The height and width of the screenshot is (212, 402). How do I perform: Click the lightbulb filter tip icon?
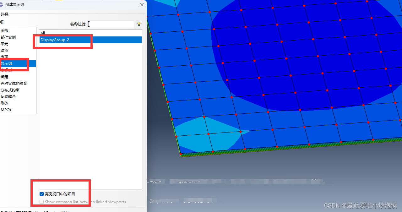click(x=139, y=24)
